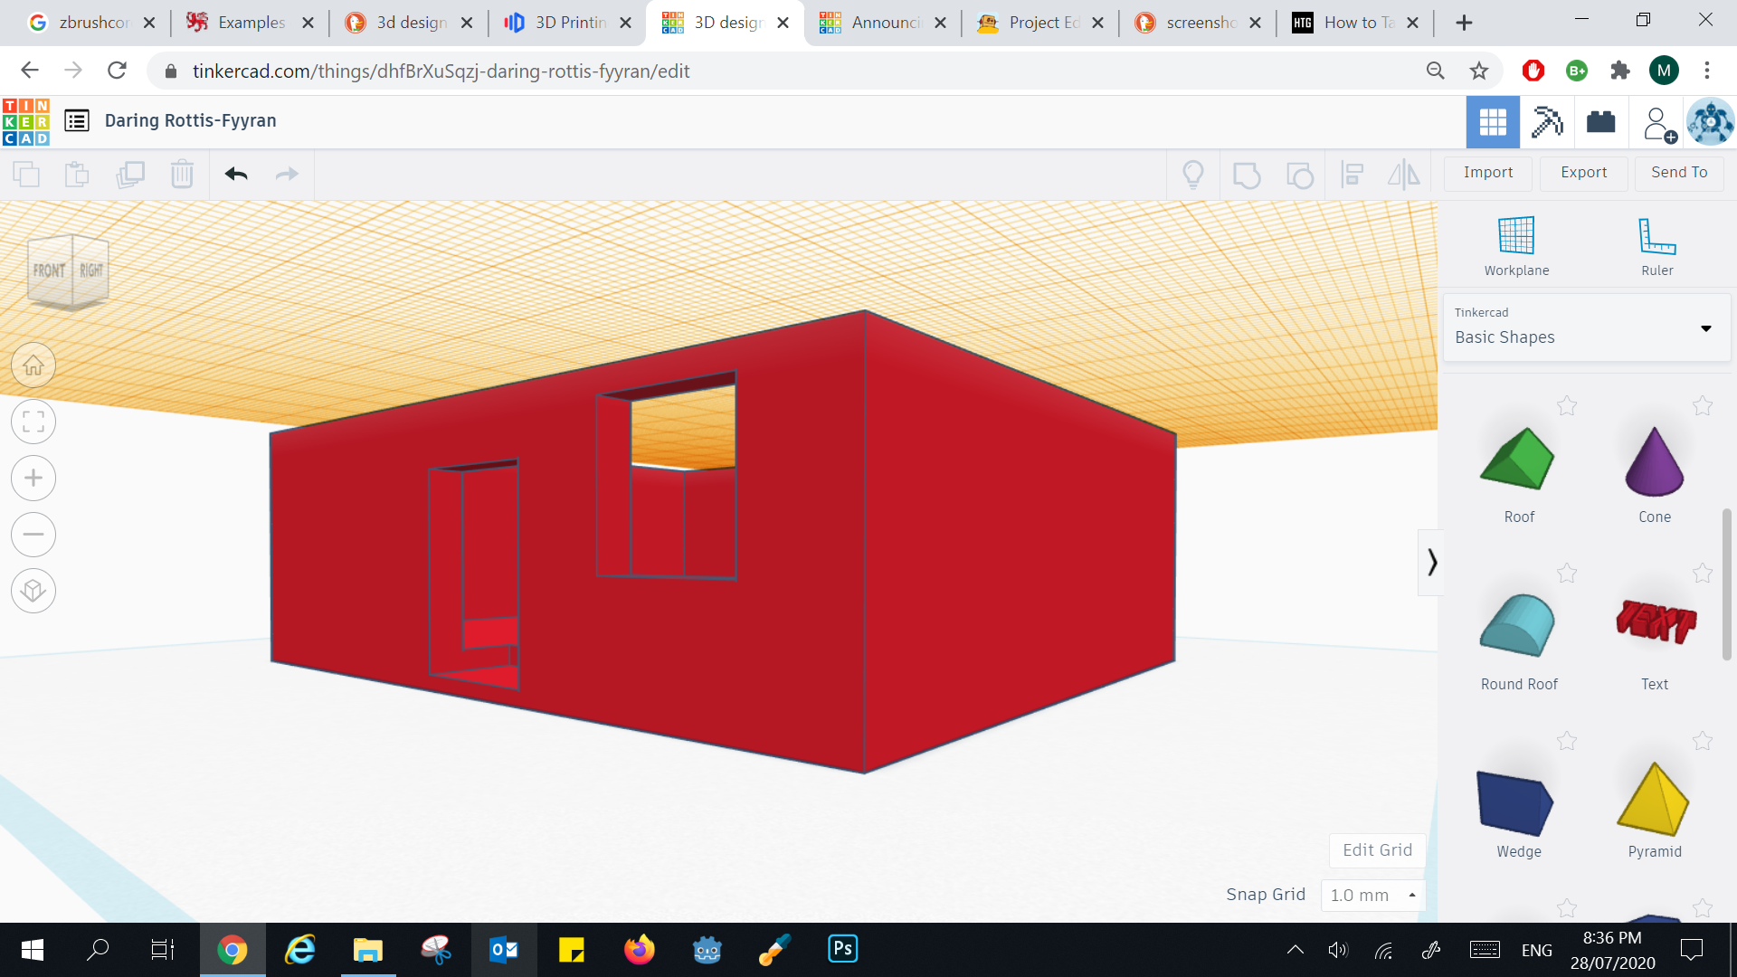This screenshot has width=1737, height=977.
Task: Click the Edit Grid button
Action: click(x=1377, y=849)
